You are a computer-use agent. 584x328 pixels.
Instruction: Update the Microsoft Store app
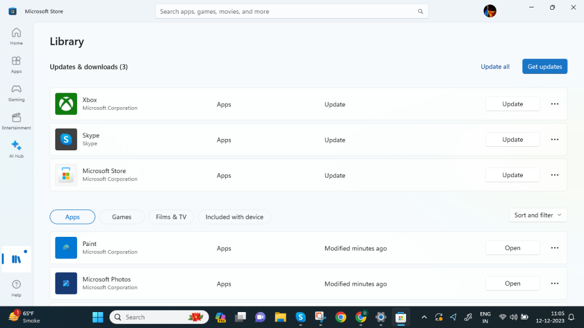point(512,175)
